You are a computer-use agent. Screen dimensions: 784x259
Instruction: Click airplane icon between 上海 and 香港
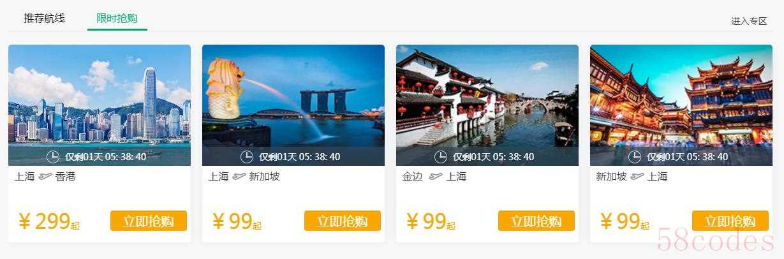(45, 177)
